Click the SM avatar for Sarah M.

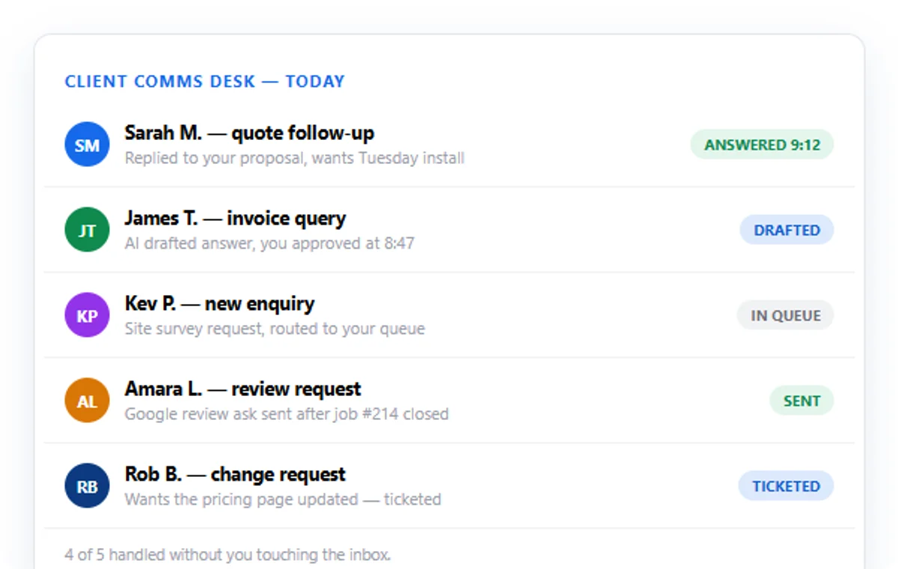87,144
